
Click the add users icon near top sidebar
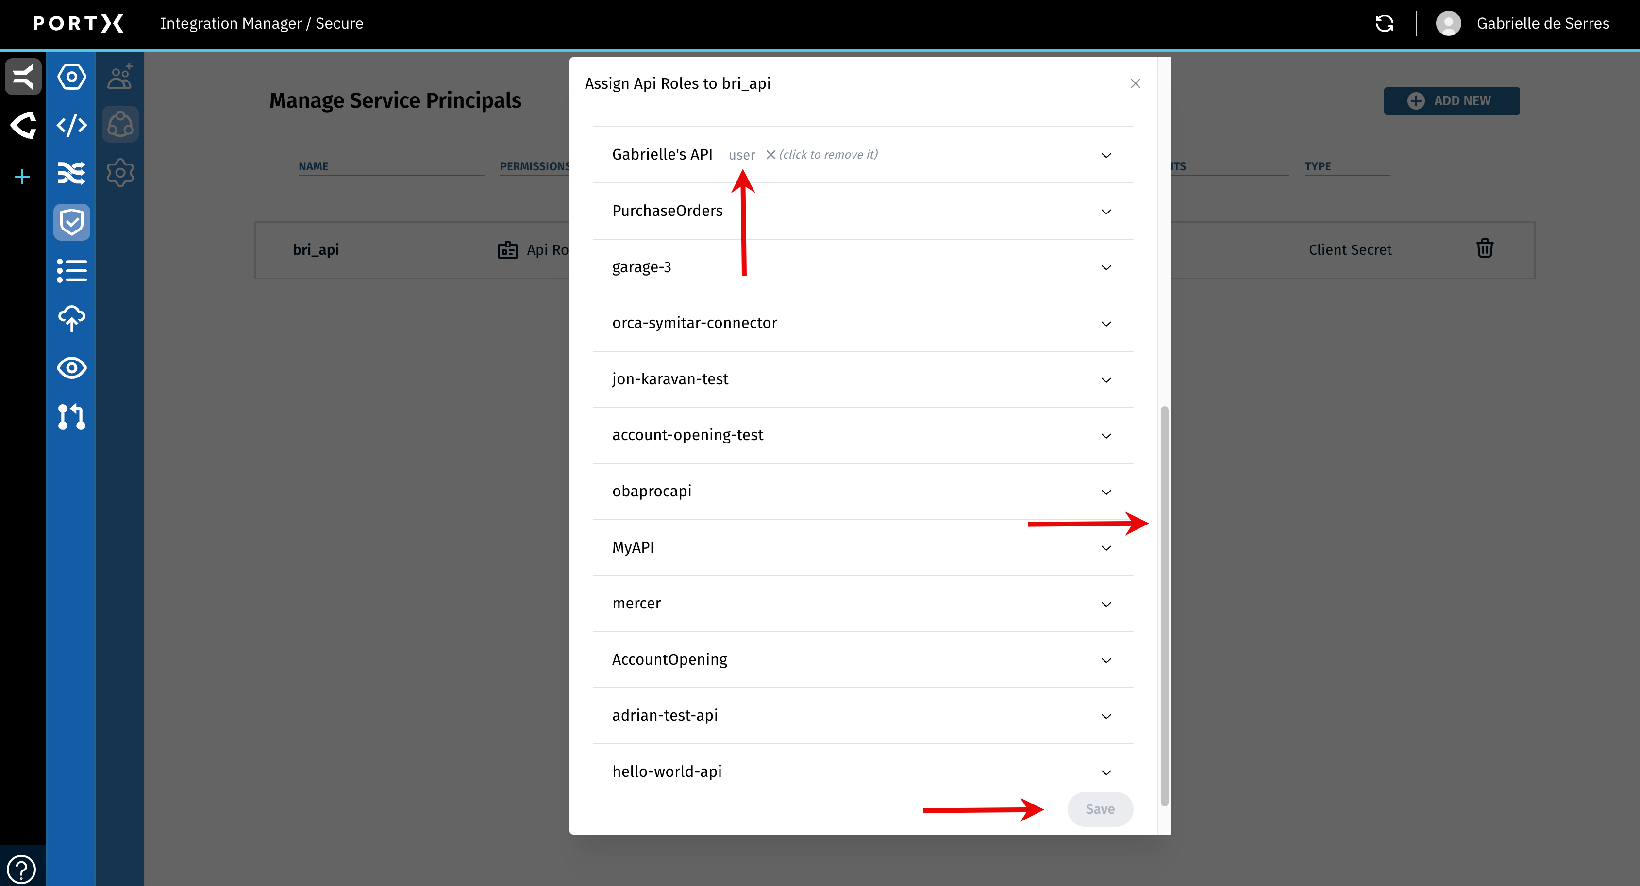(x=120, y=76)
